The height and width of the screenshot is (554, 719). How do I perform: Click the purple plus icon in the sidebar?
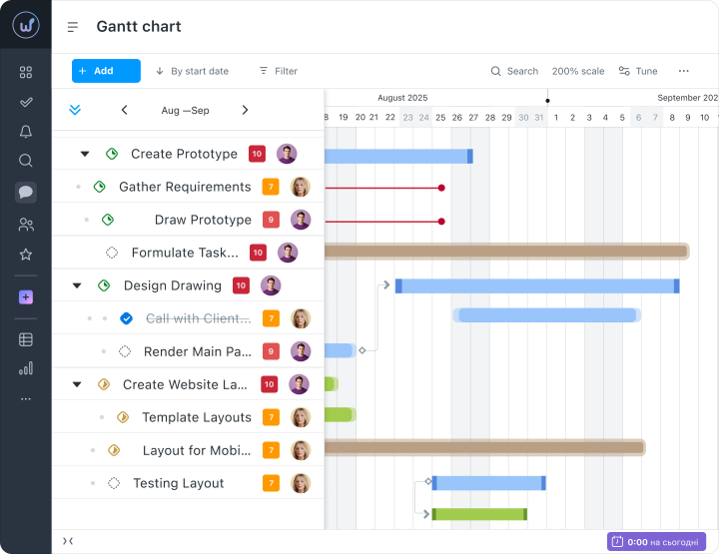pyautogui.click(x=26, y=297)
